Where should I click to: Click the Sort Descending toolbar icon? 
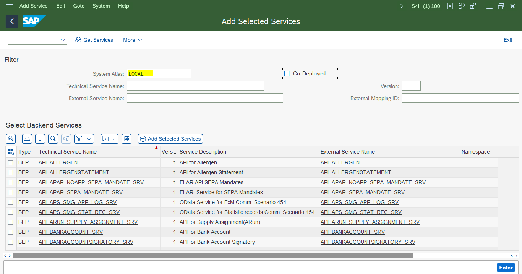40,139
